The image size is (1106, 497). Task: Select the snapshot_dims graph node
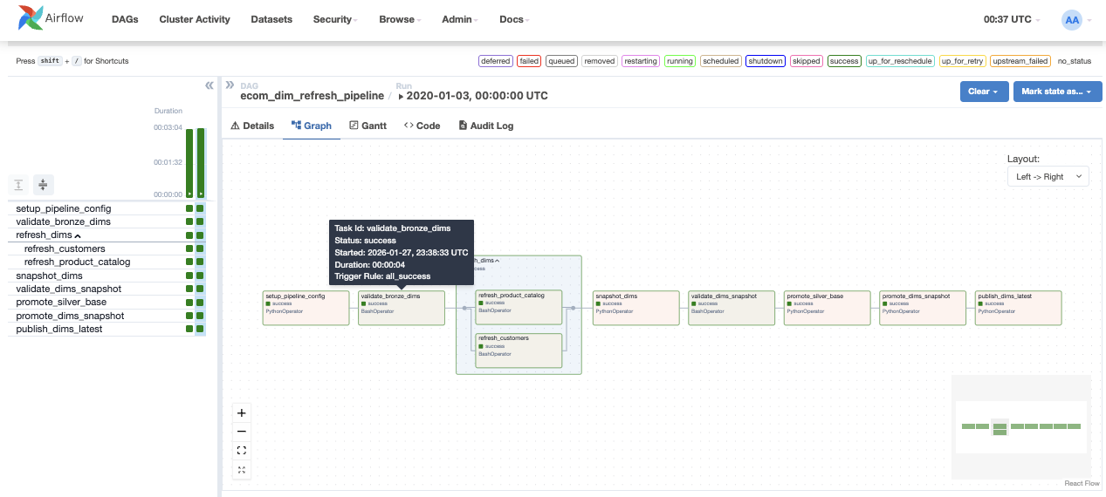point(635,308)
